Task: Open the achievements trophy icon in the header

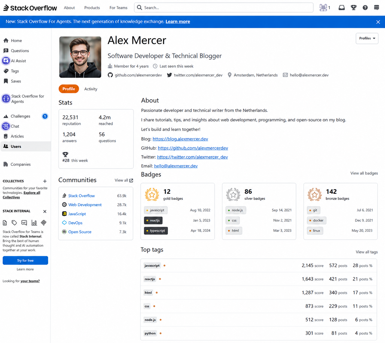Action: (x=353, y=8)
